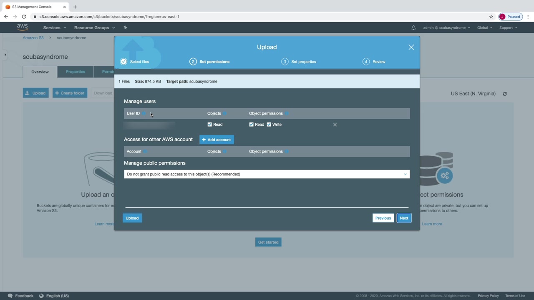Click the Previous button
The width and height of the screenshot is (534, 300).
pos(383,218)
